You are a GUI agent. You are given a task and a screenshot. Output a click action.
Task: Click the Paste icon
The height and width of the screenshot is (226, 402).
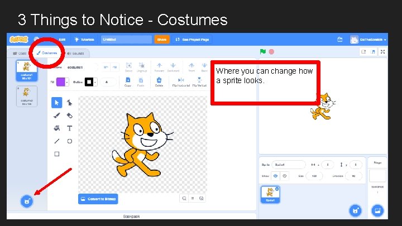click(141, 81)
